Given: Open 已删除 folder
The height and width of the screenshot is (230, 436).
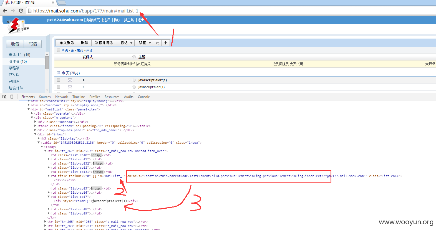Looking at the screenshot, I should [14, 81].
